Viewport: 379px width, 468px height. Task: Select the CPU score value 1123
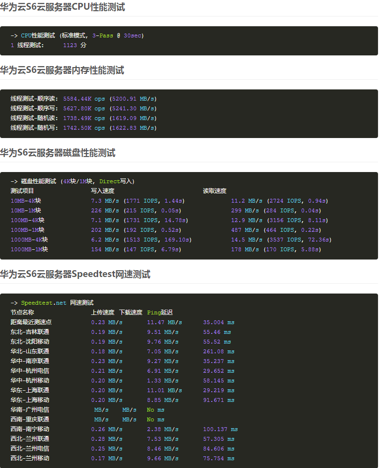70,45
